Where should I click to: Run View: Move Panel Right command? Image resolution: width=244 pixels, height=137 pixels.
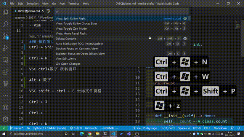[122, 33]
